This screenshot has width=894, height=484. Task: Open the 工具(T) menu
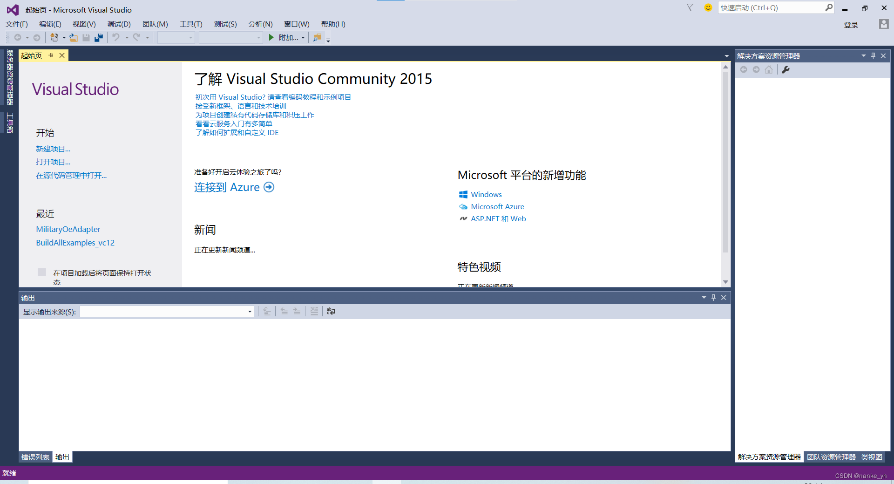(191, 24)
